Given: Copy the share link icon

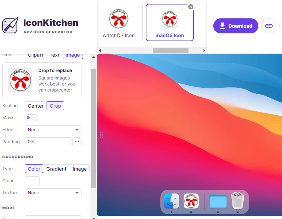Looking at the screenshot, I should (269, 26).
